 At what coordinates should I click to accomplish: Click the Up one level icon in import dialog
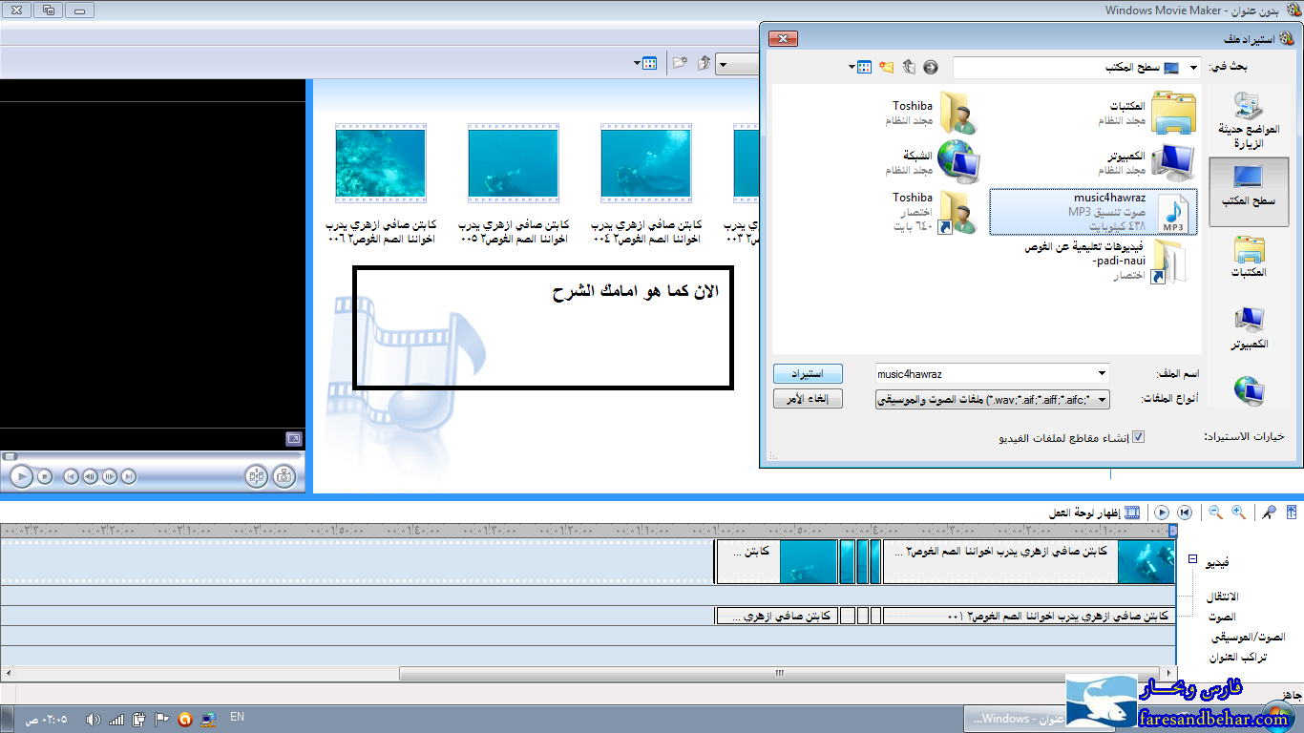pos(909,67)
